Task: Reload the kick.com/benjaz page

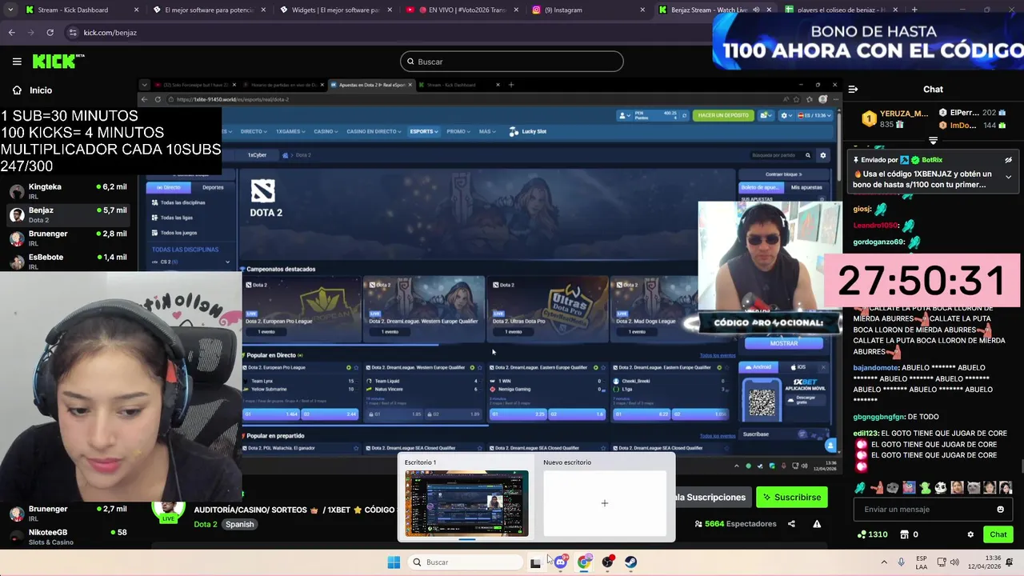Action: (50, 32)
